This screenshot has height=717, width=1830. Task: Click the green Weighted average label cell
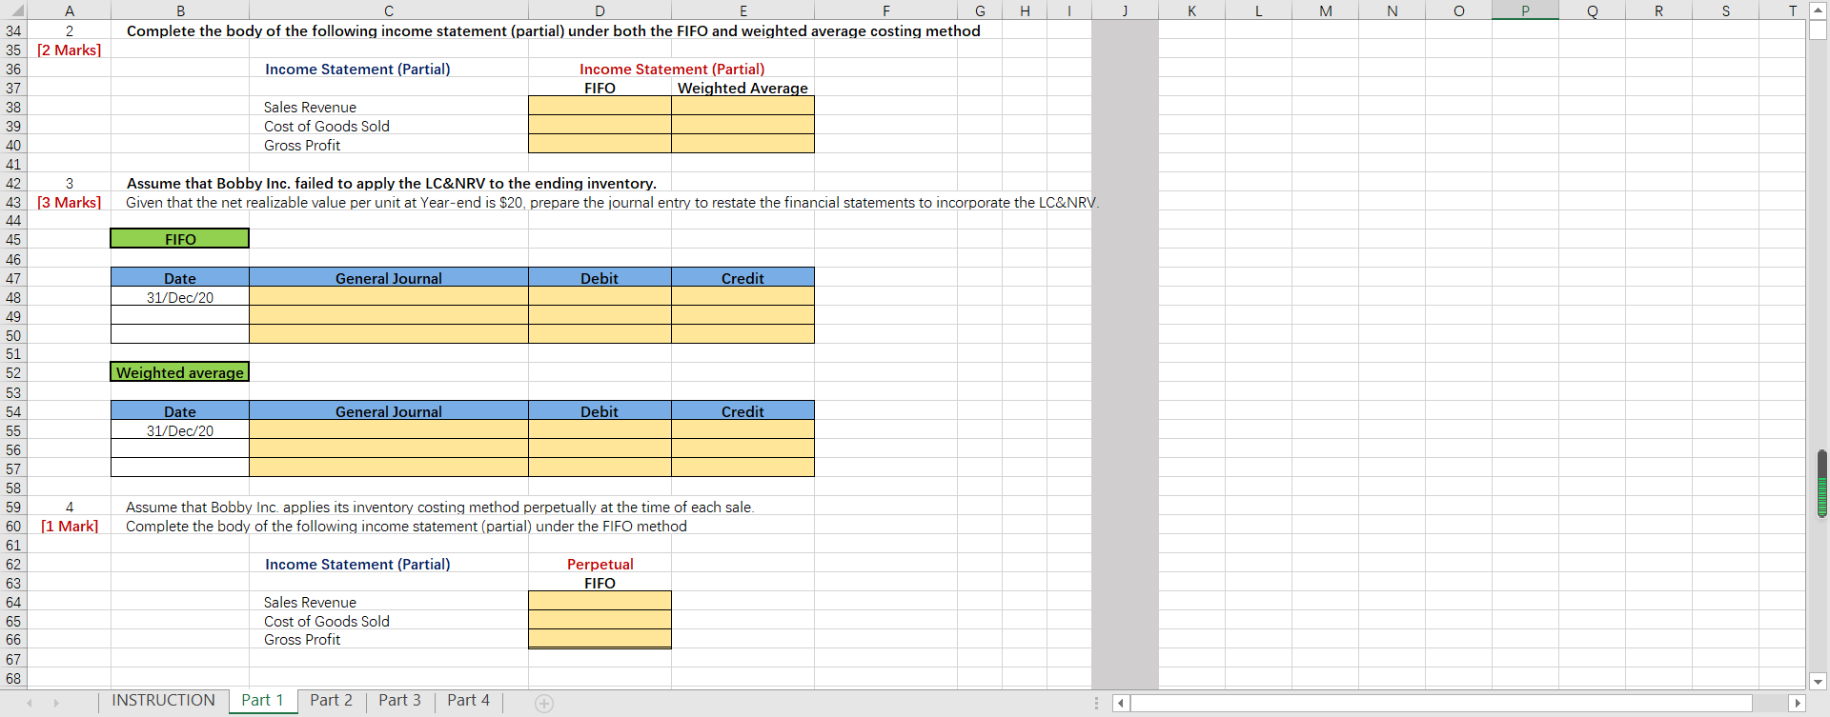click(180, 372)
